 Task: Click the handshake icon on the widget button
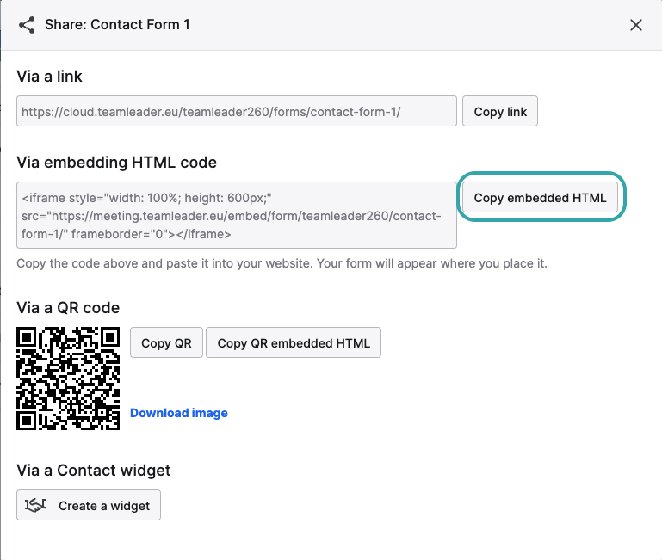coord(35,505)
